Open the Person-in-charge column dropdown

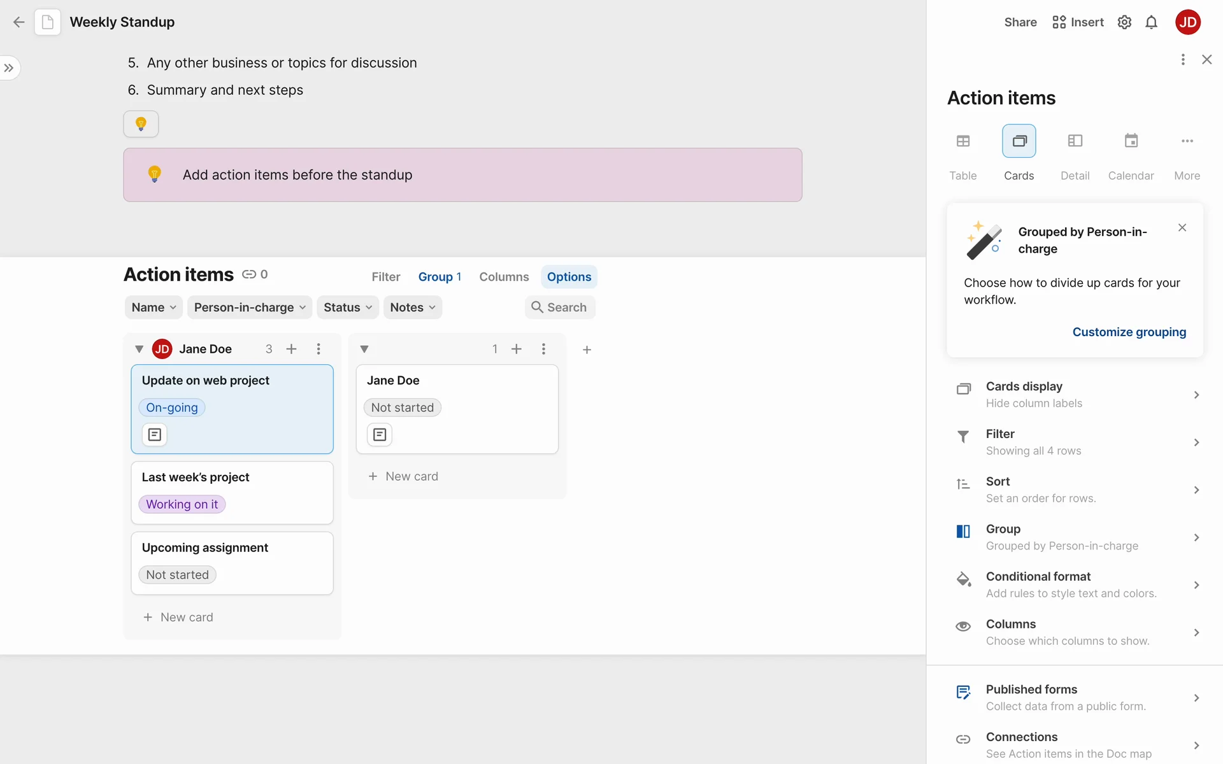point(250,308)
